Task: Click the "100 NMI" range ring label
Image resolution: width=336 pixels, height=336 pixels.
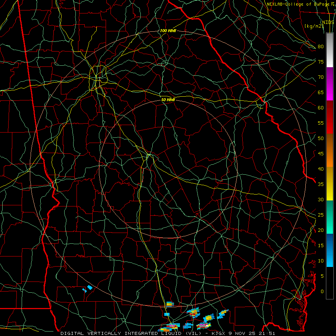Action: (168, 31)
